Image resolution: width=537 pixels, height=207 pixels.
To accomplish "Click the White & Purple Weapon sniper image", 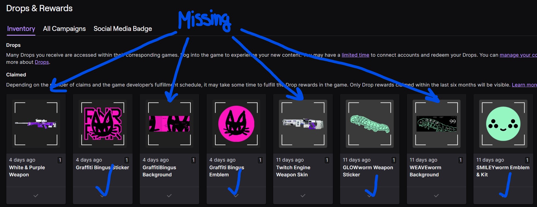I will [x=36, y=124].
